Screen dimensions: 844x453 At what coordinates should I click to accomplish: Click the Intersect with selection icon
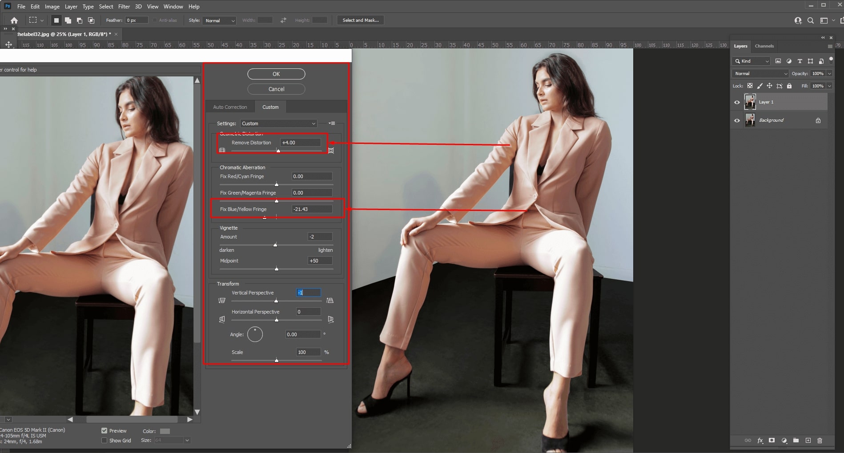[x=91, y=20]
